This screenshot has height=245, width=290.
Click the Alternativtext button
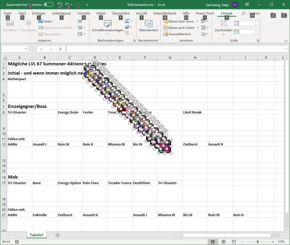[148, 26]
